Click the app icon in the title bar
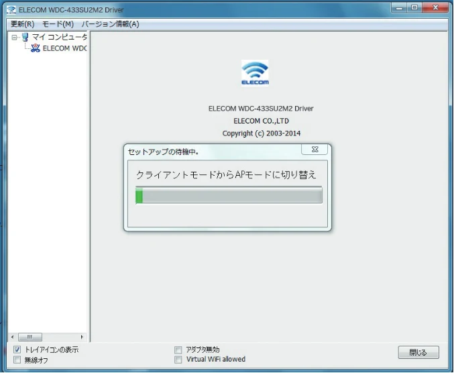The width and height of the screenshot is (454, 373). pos(11,9)
